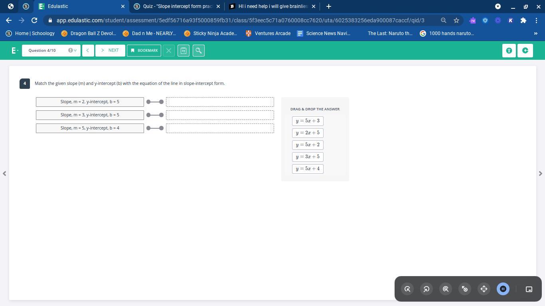This screenshot has height=306, width=545.
Task: Switch to the Edulastic browser tab
Action: pos(81,6)
